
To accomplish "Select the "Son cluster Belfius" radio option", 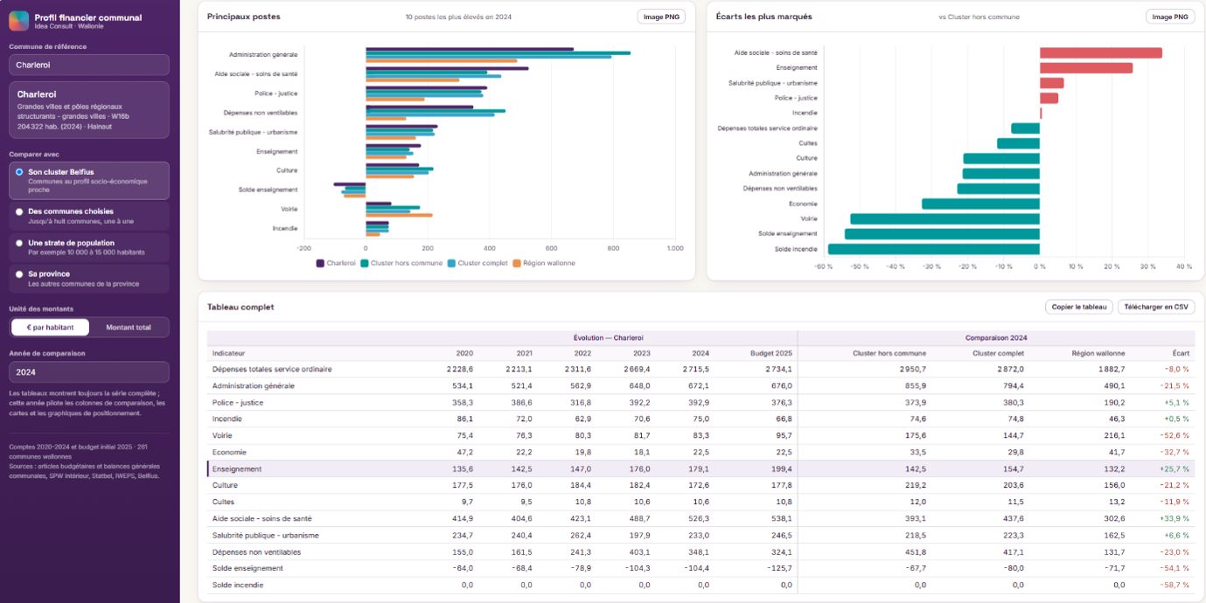I will click(x=19, y=172).
